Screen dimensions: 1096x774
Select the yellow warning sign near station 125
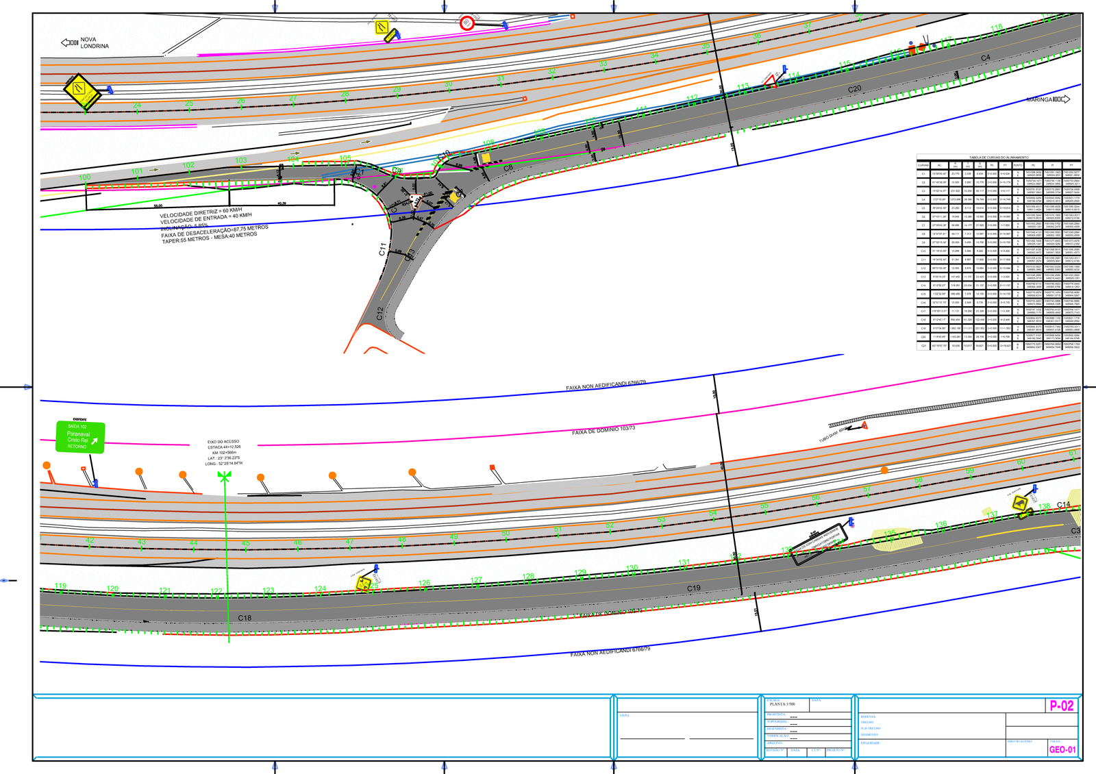364,584
